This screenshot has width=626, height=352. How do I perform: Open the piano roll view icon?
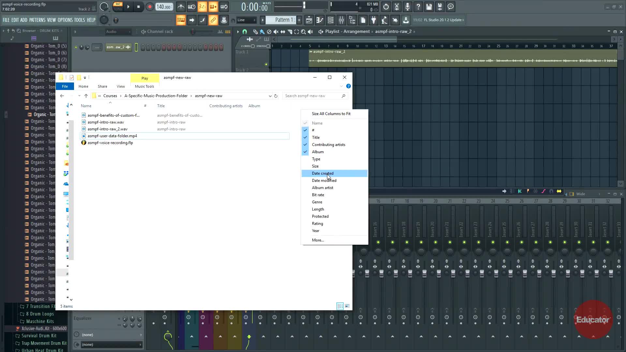(x=320, y=20)
